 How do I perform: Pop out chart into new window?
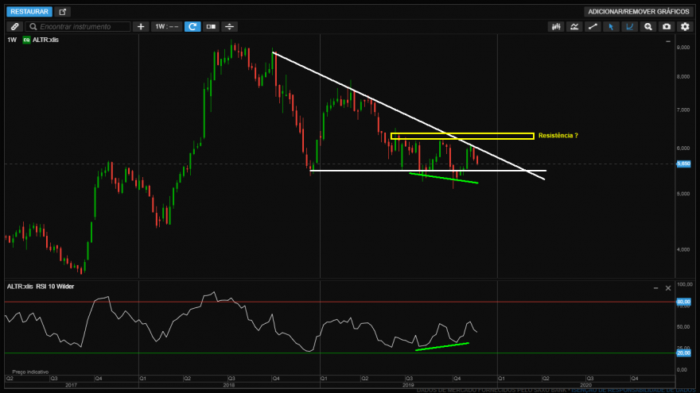click(63, 12)
